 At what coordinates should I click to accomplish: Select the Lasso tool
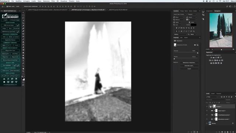pos(23,18)
